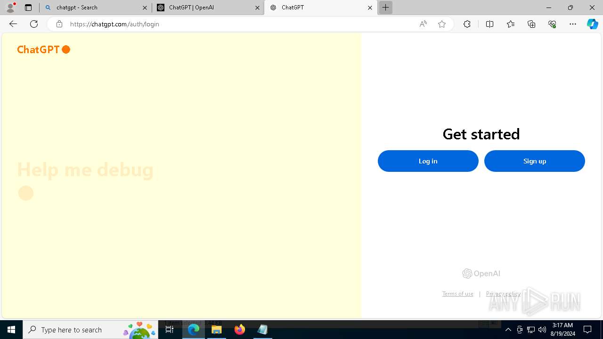
Task: Open the Tab actions menu icon
Action: 28,8
